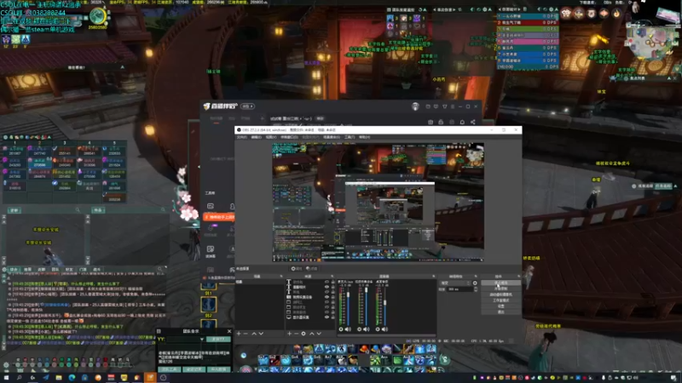Mute the desktop audio mixer channel

[384, 329]
